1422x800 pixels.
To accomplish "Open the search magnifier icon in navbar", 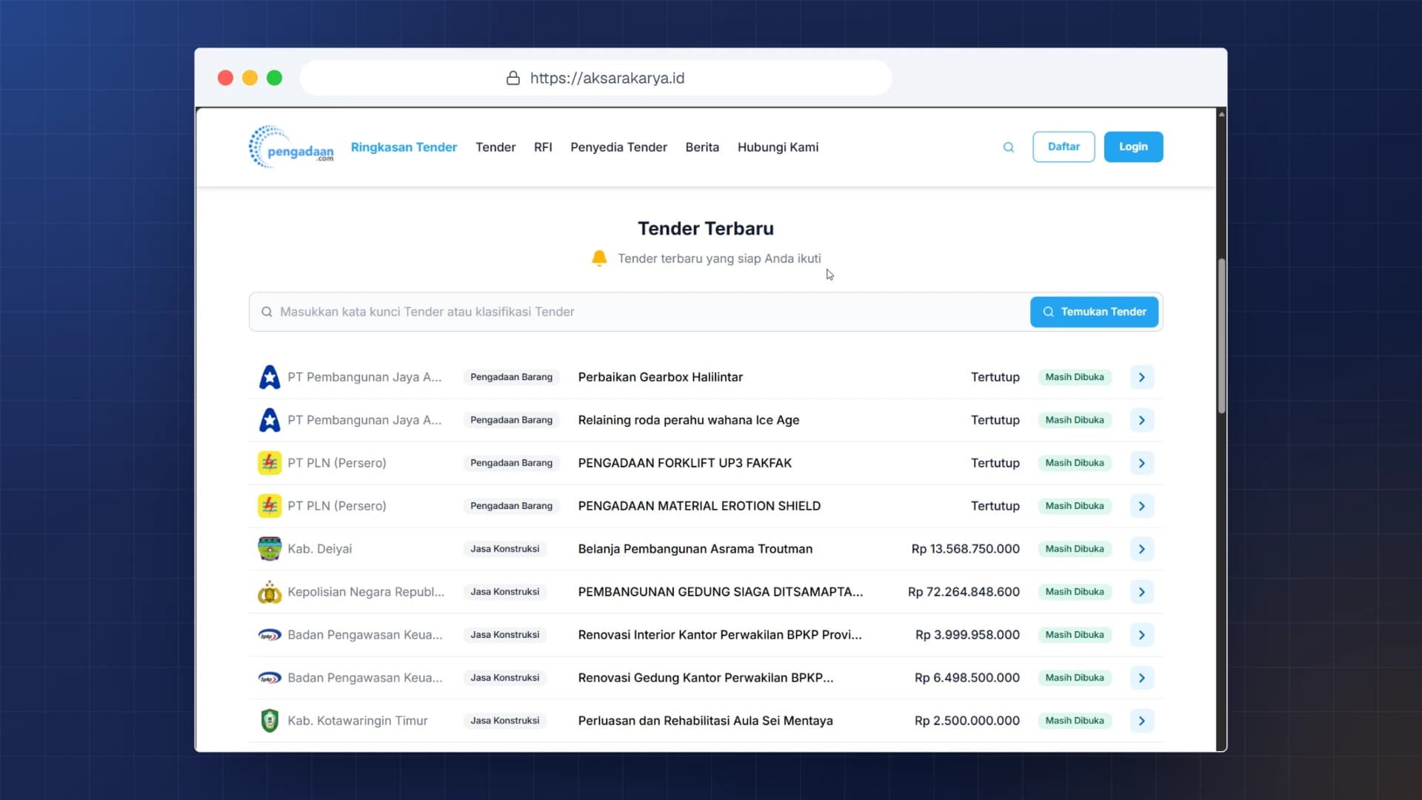I will click(x=1008, y=147).
